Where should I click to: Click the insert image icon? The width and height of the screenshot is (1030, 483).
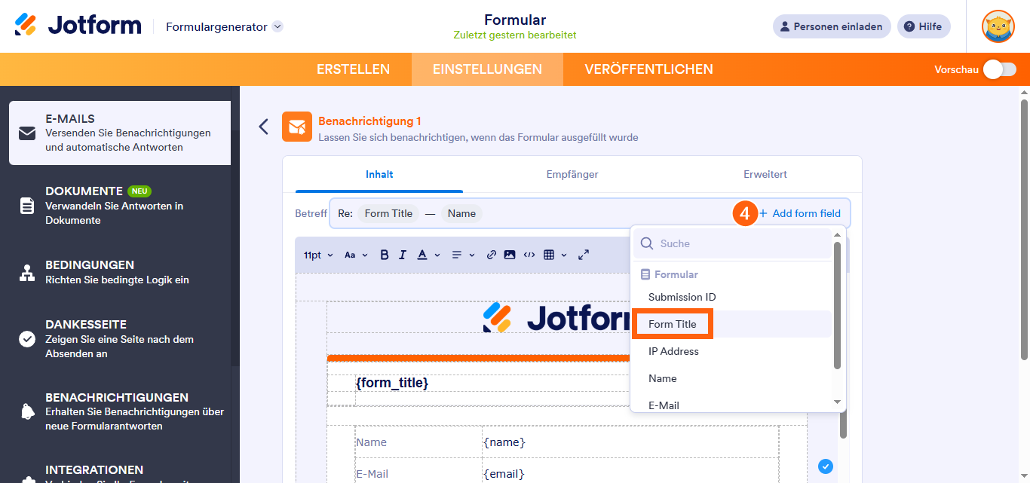pos(510,255)
